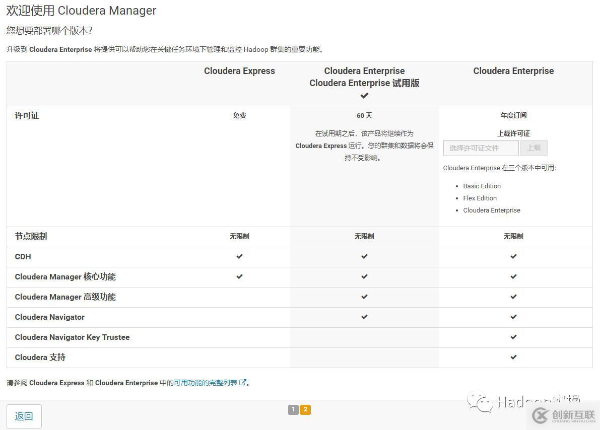600x430 pixels.
Task: Click the 返回 back button
Action: click(x=24, y=416)
